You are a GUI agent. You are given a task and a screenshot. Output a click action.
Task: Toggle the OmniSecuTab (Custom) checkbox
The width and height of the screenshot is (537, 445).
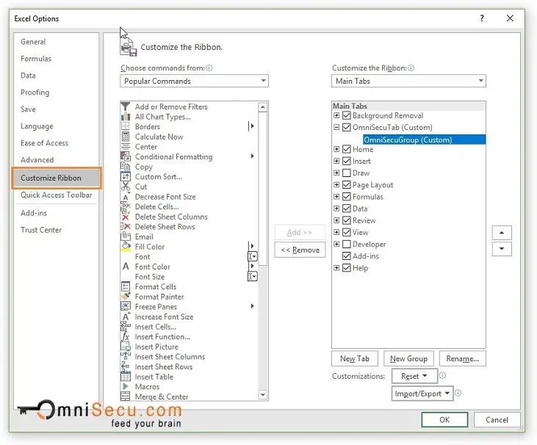[x=347, y=127]
